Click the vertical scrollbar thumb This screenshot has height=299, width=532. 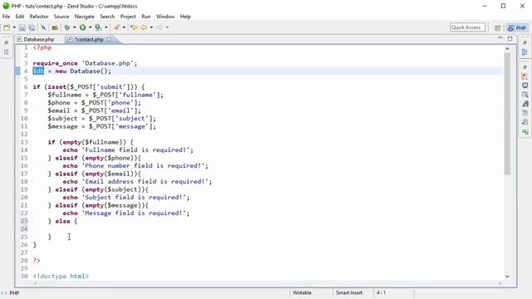tap(507, 114)
